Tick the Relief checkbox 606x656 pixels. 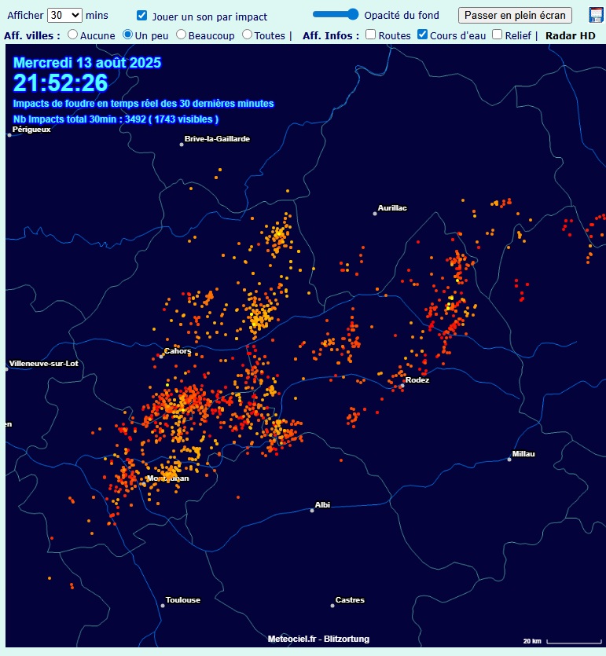coord(498,35)
